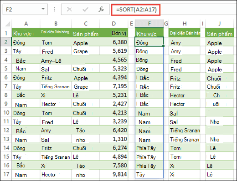Select cell 'Xi' in column H row 17
The image size is (237, 181).
(185, 174)
